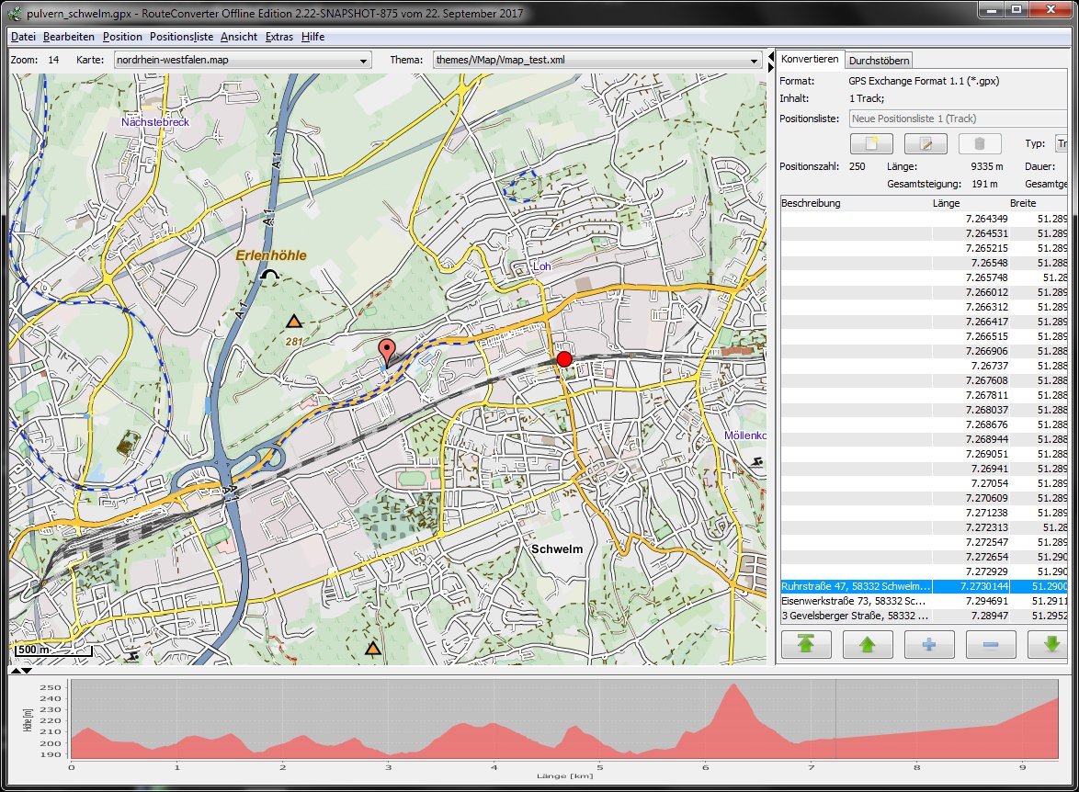Move selected position up one row

[868, 644]
